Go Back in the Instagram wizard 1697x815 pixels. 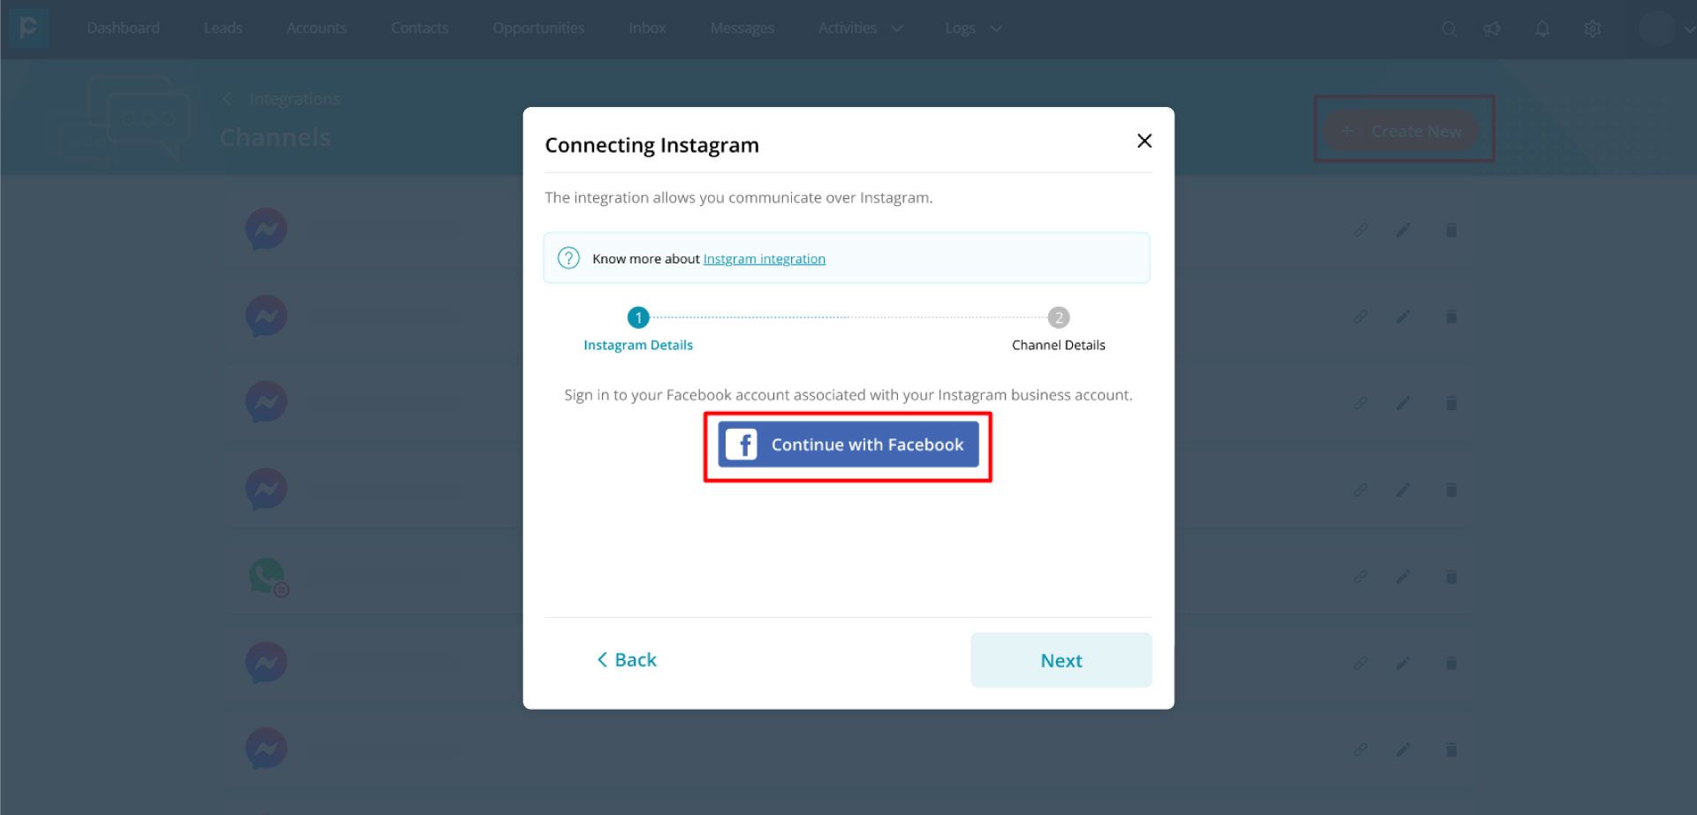click(627, 660)
